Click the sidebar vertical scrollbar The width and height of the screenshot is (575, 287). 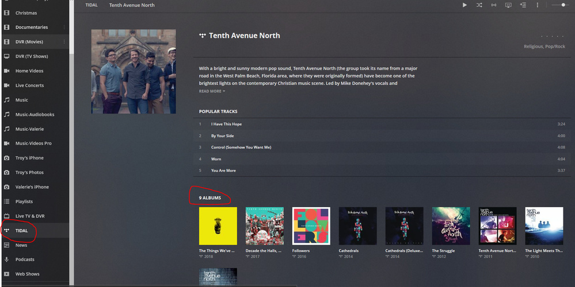coord(71,28)
